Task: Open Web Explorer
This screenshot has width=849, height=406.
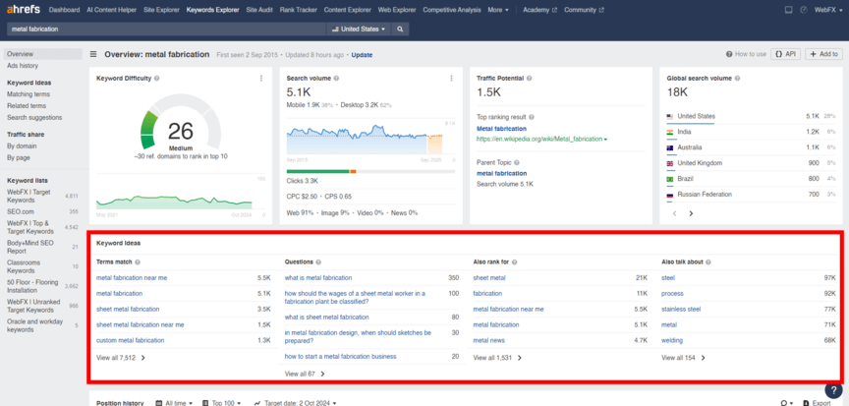Action: click(x=397, y=10)
